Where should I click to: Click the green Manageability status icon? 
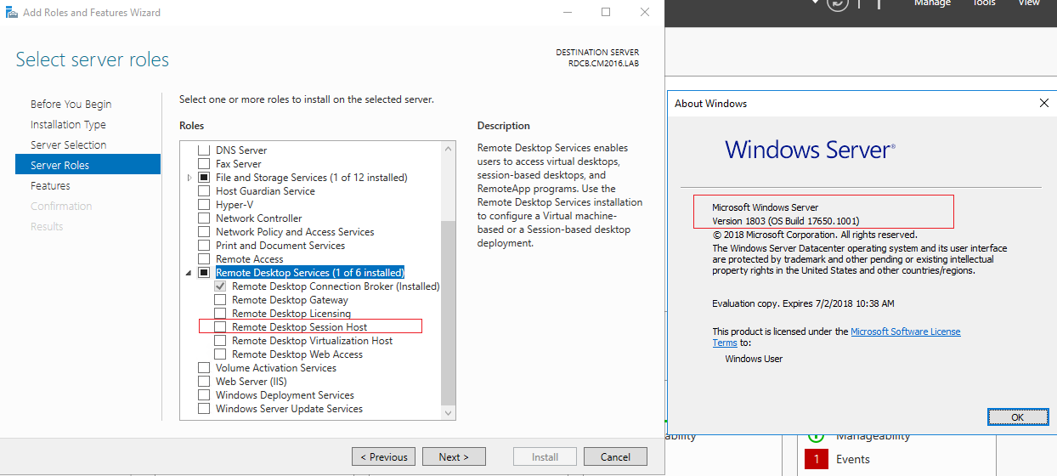[x=816, y=434]
